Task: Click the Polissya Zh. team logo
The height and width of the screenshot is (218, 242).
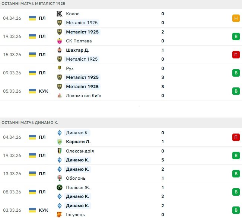Action: click(x=60, y=187)
